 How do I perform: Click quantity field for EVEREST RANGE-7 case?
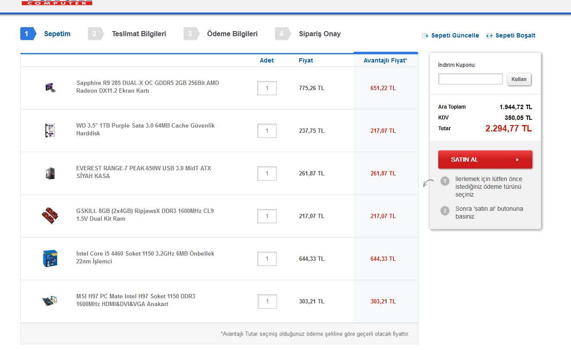coord(267,173)
